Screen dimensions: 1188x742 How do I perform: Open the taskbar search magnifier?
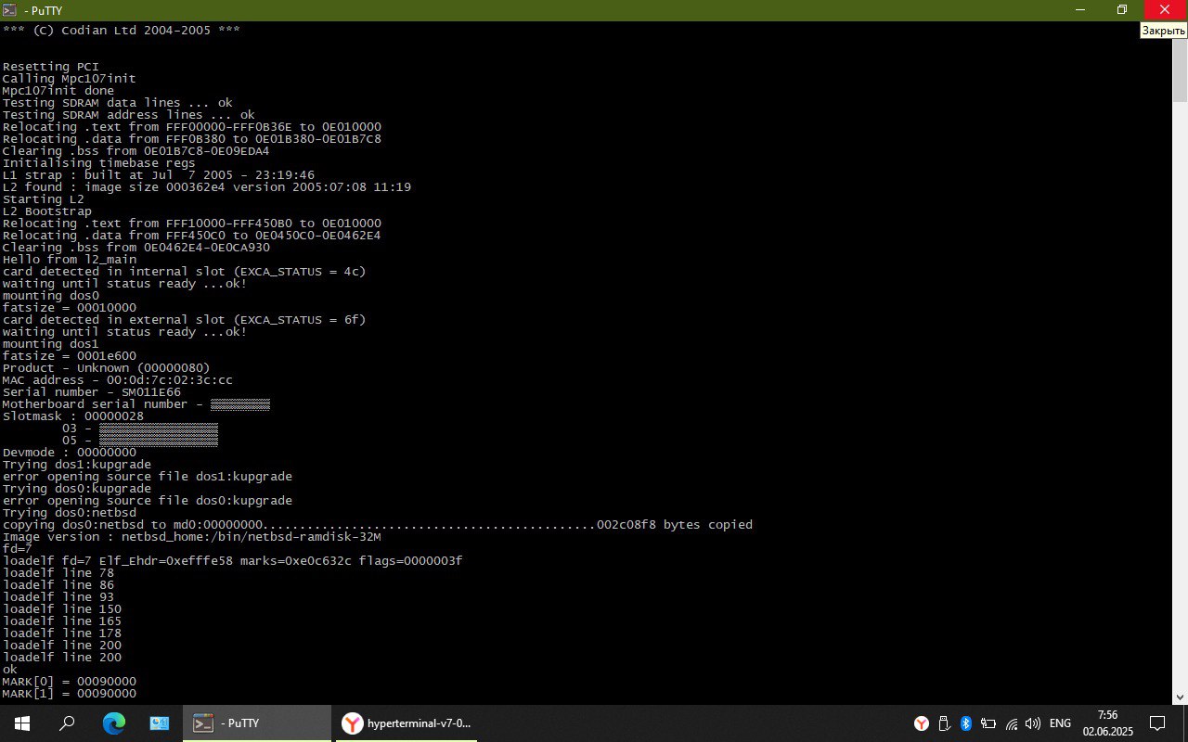67,723
